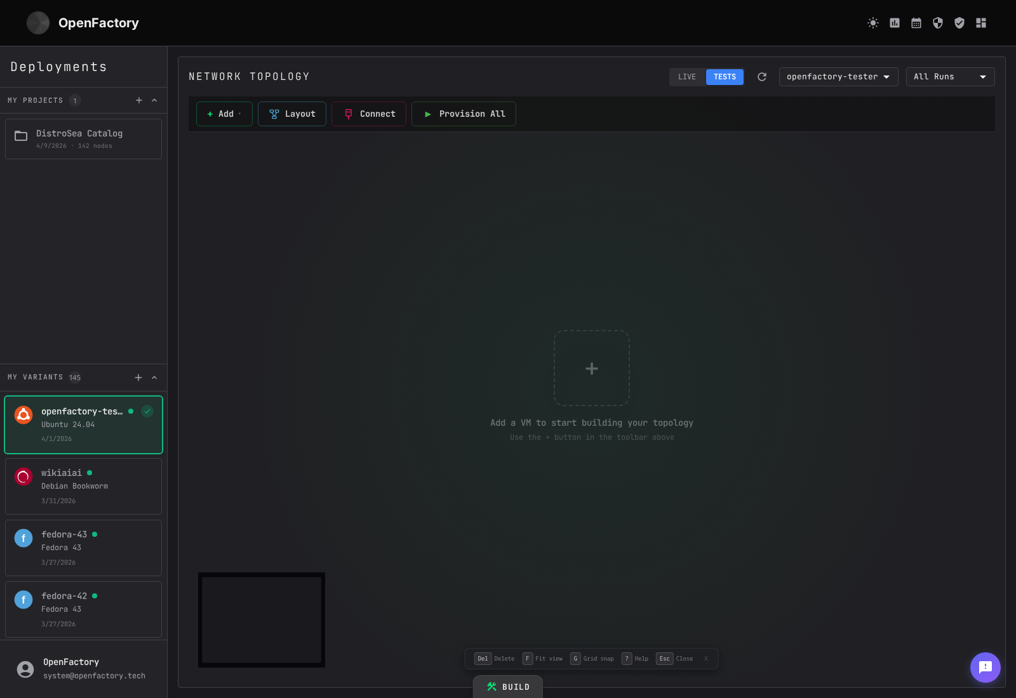This screenshot has width=1016, height=698.
Task: Open the analytics chart icon in the header
Action: tap(894, 23)
